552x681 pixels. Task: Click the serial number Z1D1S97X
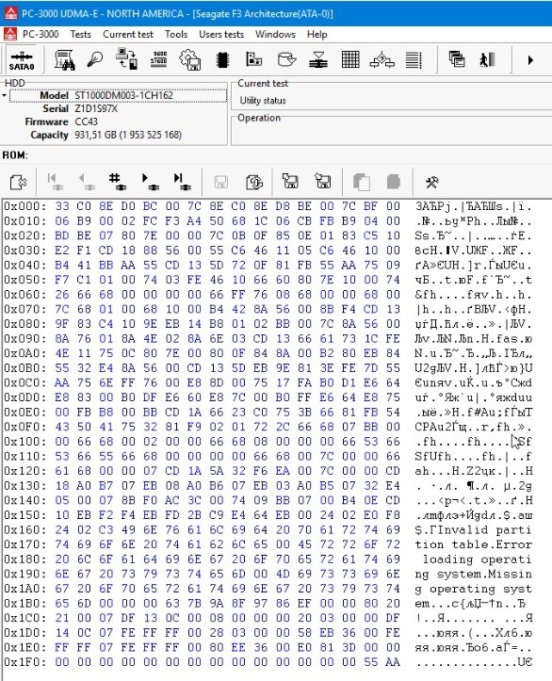click(x=96, y=108)
